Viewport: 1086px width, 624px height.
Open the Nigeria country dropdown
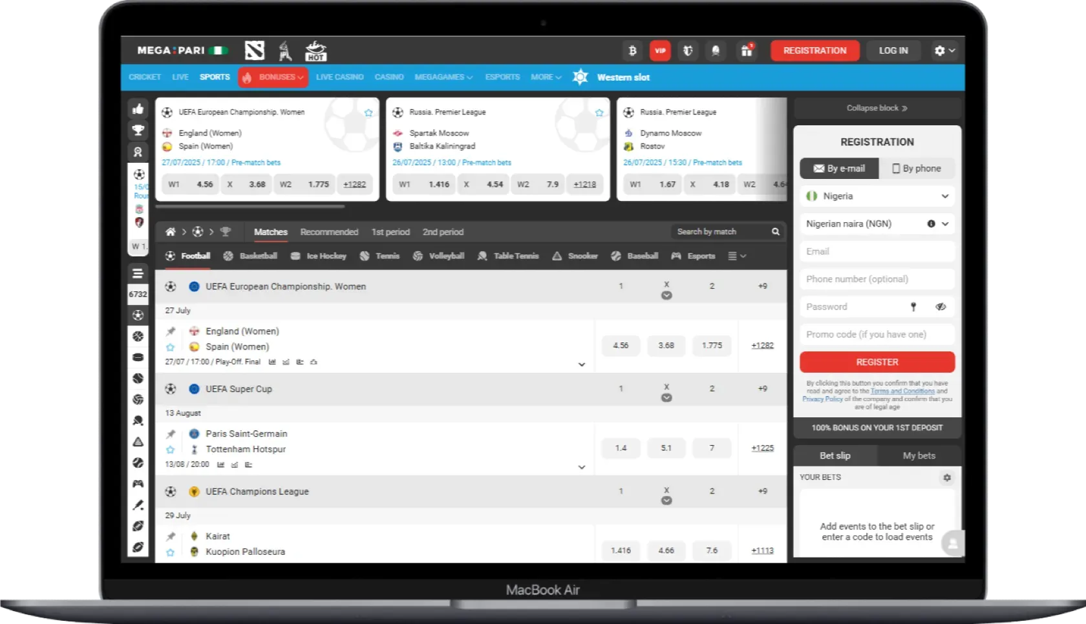pyautogui.click(x=877, y=196)
